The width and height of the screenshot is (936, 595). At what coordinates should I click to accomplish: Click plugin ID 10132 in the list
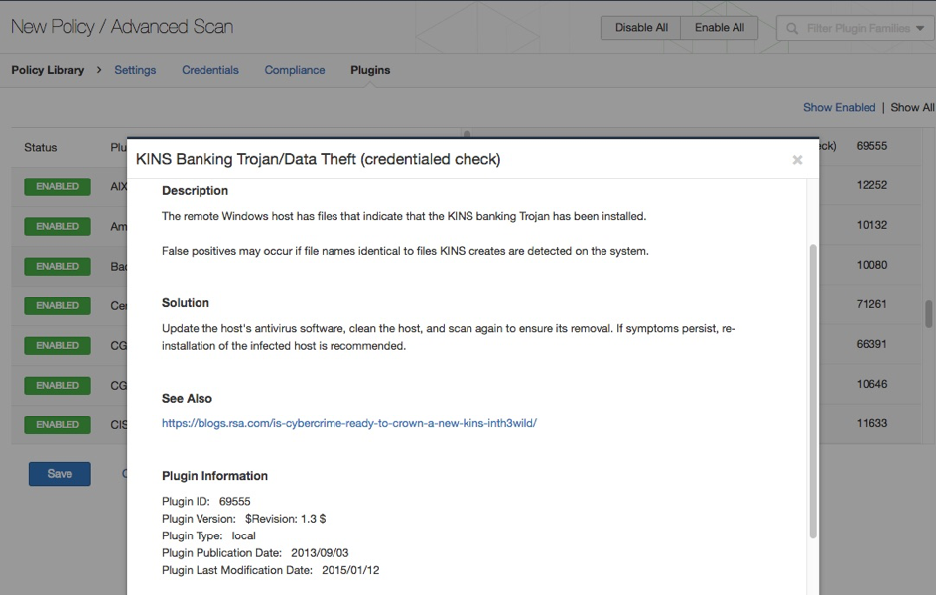871,225
